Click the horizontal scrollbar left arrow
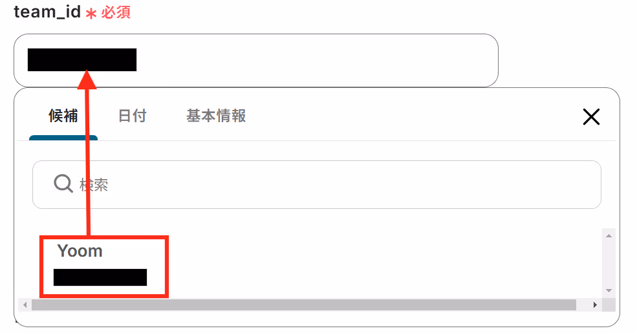The width and height of the screenshot is (637, 333). click(25, 305)
